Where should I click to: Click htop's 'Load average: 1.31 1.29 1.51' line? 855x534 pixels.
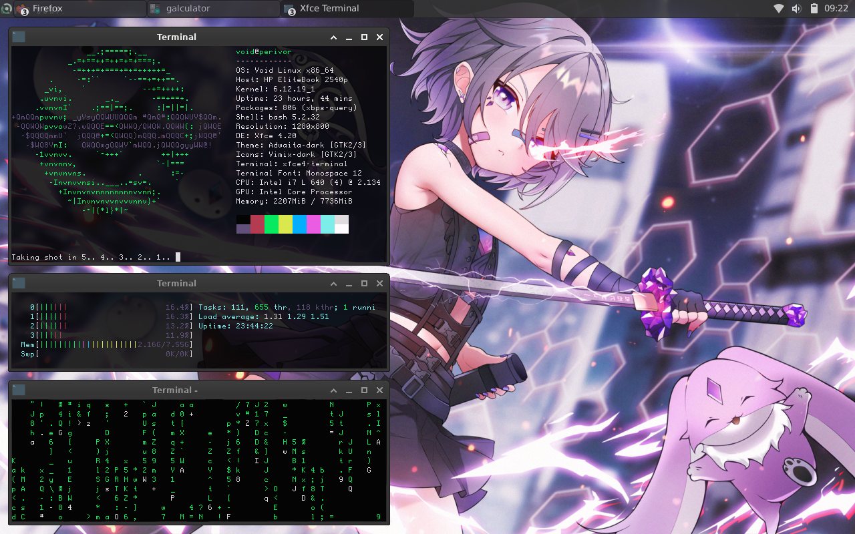264,317
